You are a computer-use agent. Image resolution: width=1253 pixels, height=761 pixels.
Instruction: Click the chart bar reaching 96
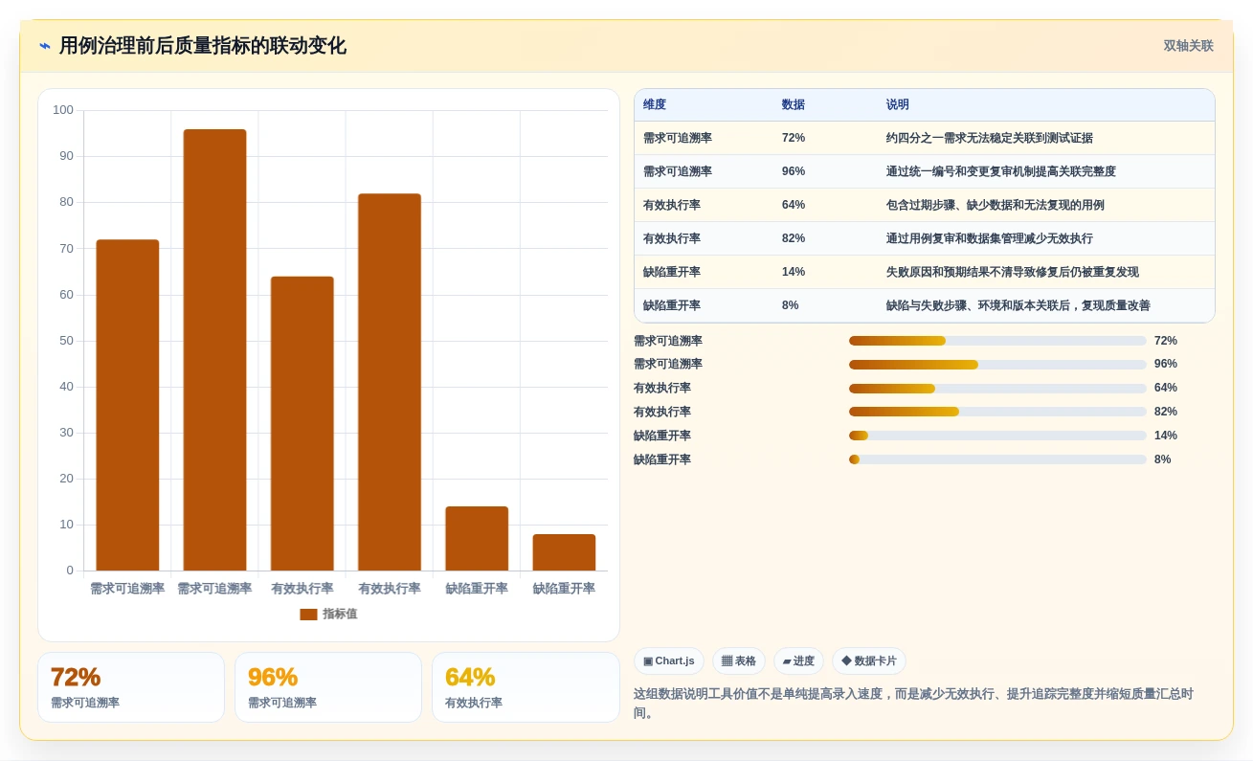coord(214,350)
